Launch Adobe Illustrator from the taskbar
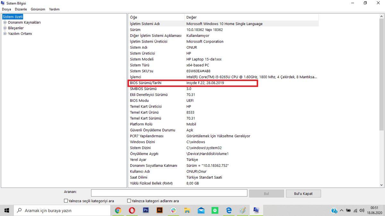The image size is (385, 216). click(x=159, y=210)
